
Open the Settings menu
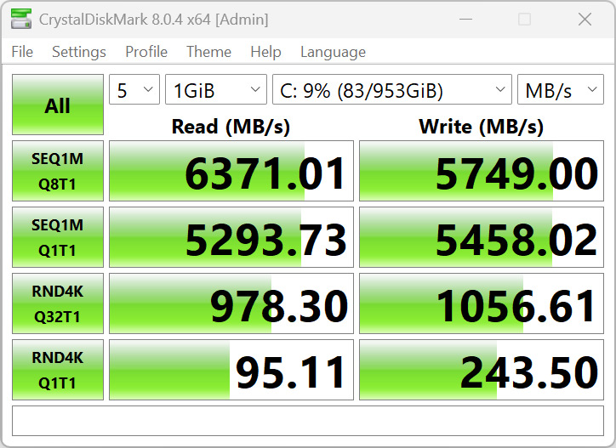(79, 52)
